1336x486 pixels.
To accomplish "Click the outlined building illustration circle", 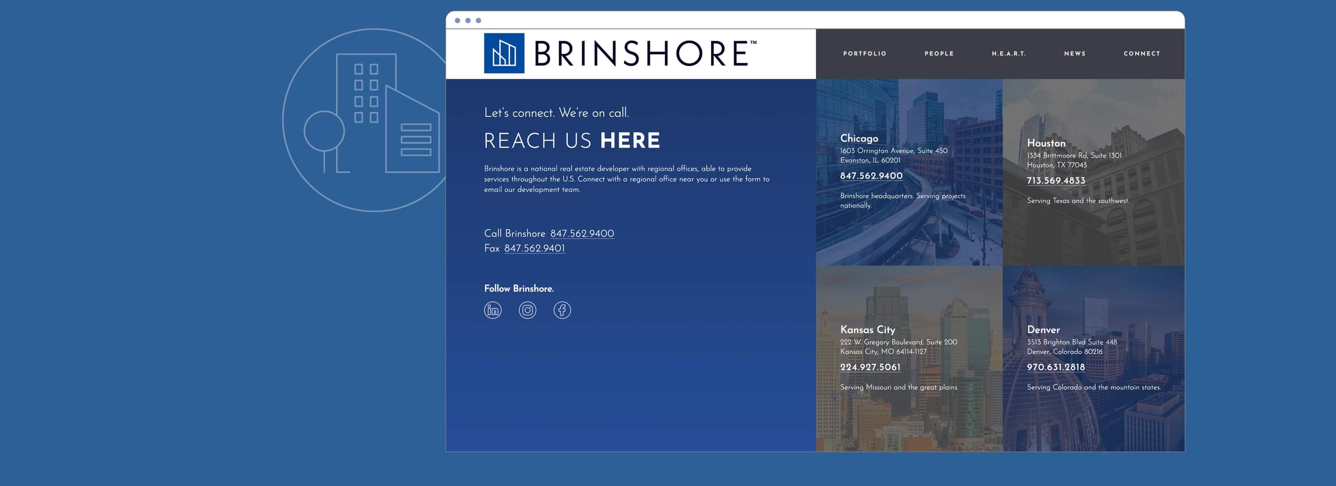I will point(371,120).
